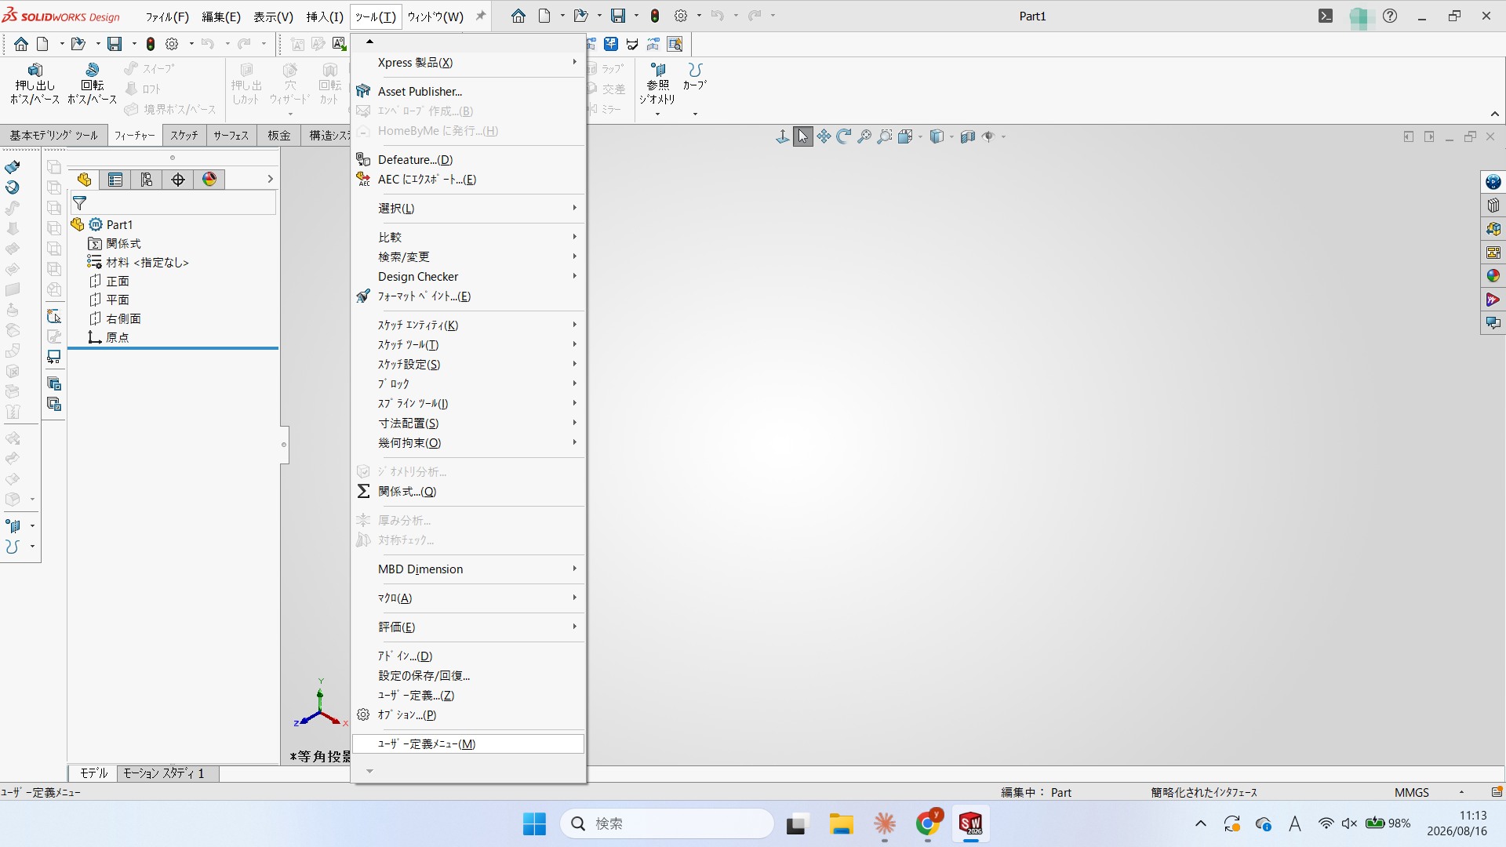Click the カーブ curve tool in the ribbon
Screen dimensions: 1506x847
695,77
